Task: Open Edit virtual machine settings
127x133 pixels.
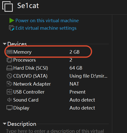Action: click(x=46, y=28)
